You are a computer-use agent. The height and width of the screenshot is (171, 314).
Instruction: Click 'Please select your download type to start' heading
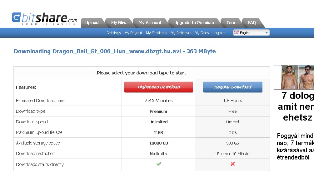pyautogui.click(x=142, y=73)
